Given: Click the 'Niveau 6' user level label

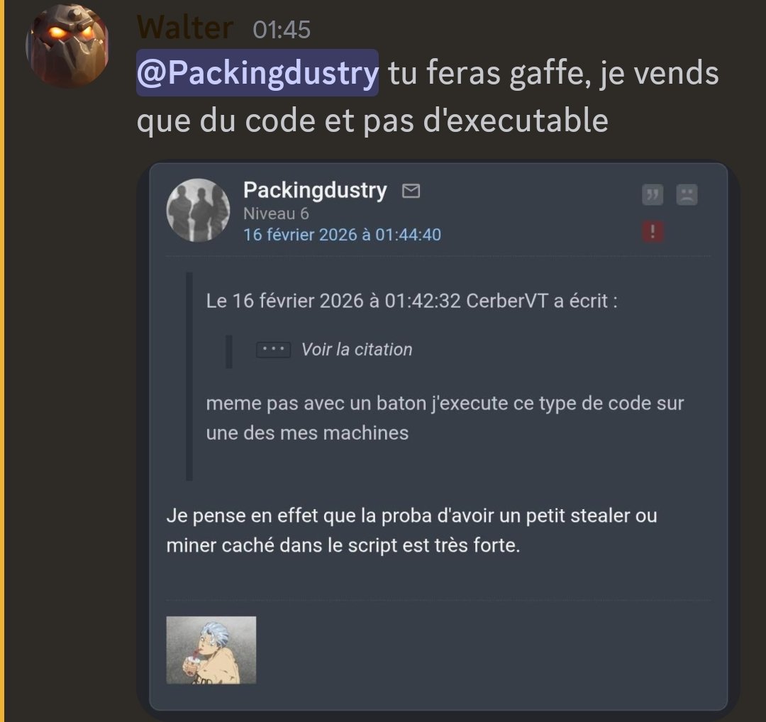Looking at the screenshot, I should (276, 214).
